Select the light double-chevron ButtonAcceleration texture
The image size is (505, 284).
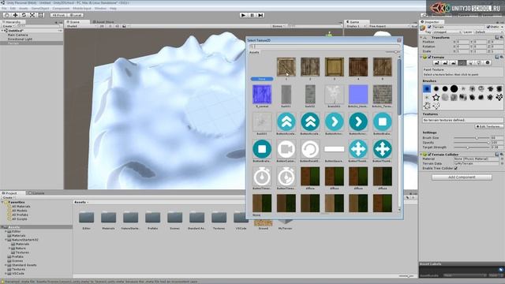point(286,121)
